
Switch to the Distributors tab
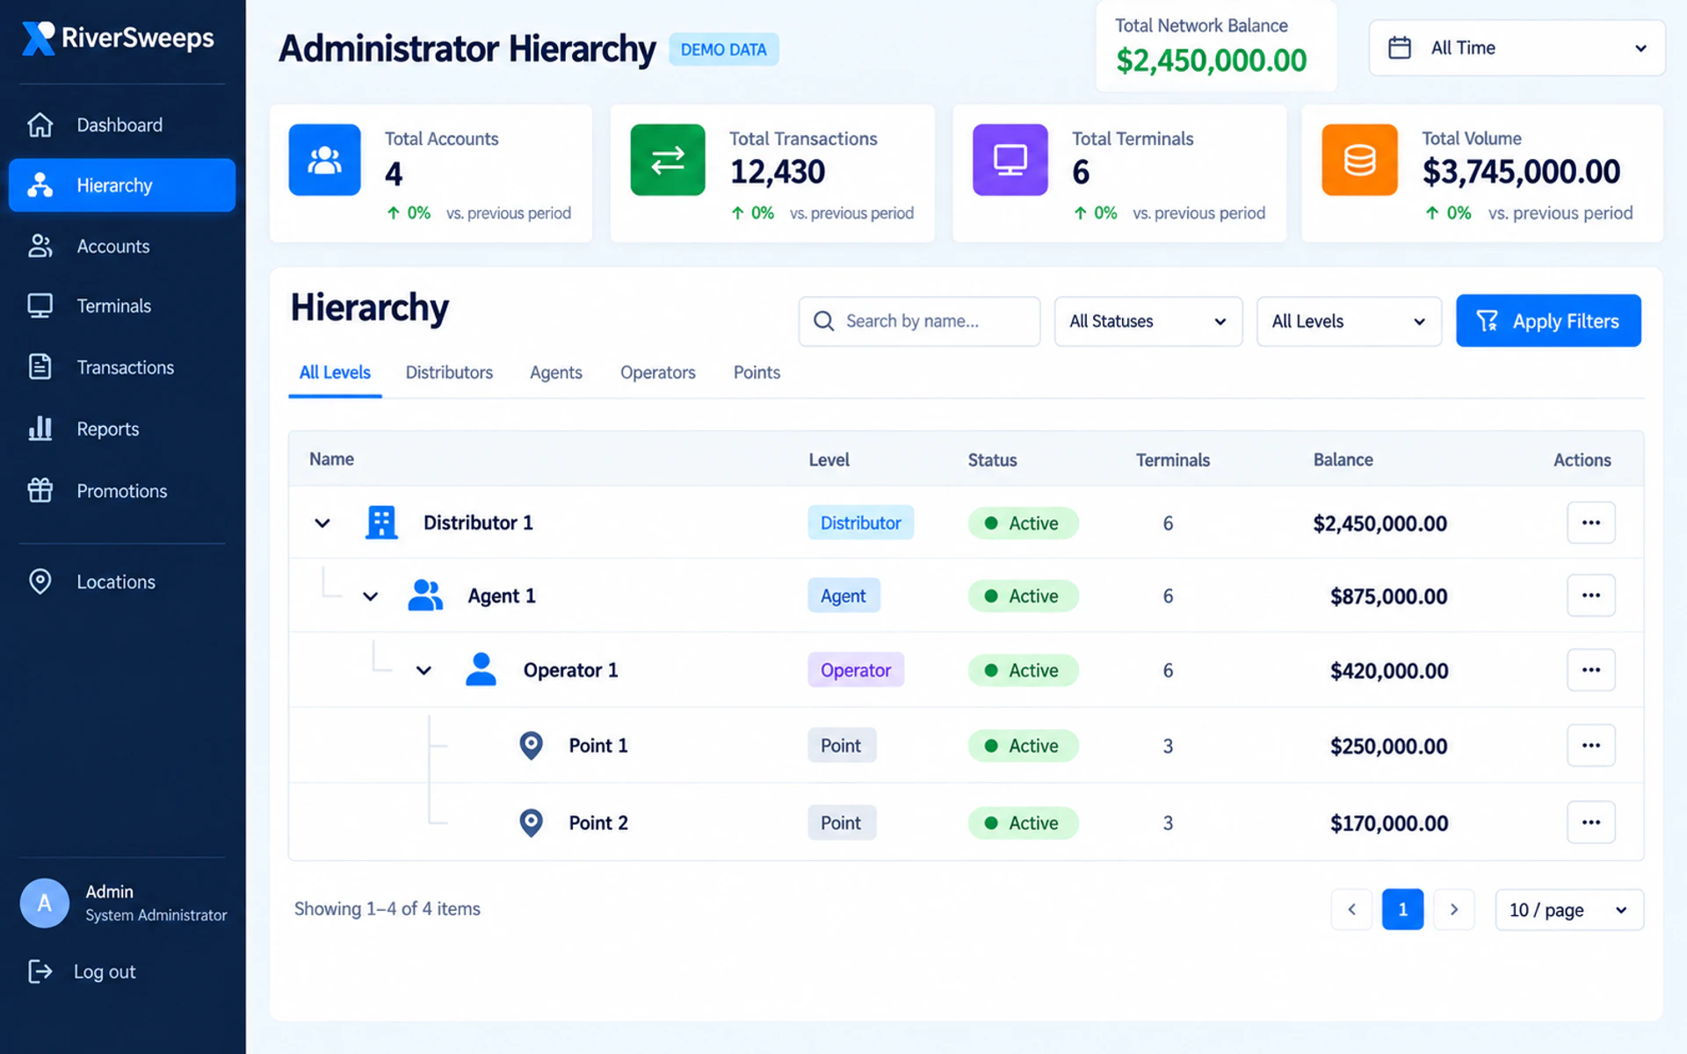449,372
